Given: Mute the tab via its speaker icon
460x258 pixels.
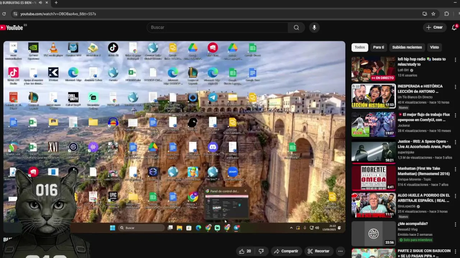Looking at the screenshot, I should pos(40,3).
